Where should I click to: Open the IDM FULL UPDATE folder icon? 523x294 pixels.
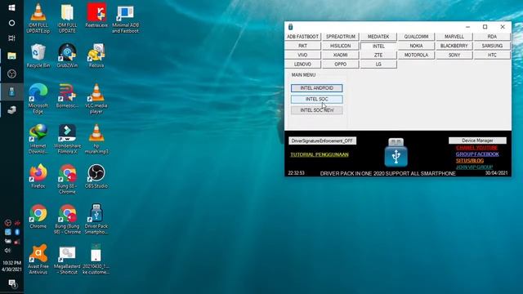(67, 17)
